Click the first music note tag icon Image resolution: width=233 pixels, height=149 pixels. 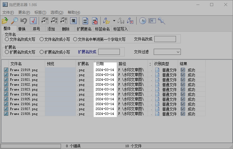pos(45,21)
